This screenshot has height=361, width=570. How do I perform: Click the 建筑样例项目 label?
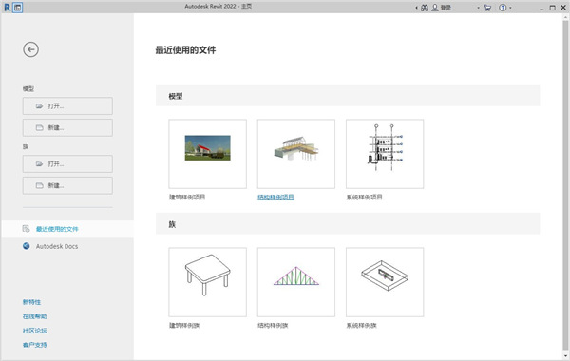pos(187,198)
